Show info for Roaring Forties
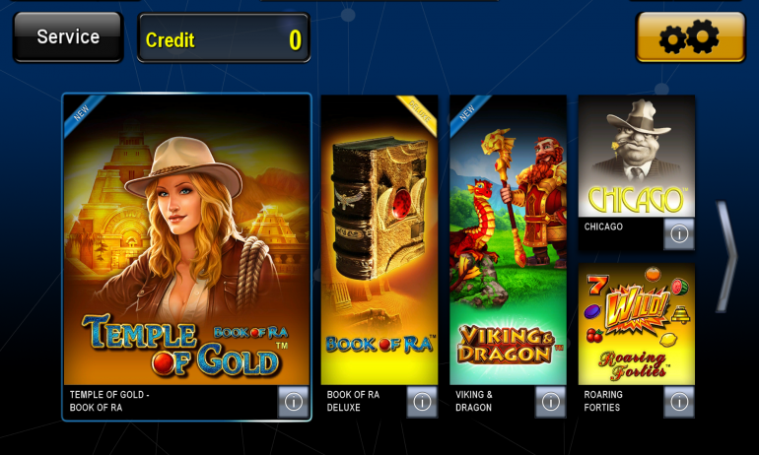The width and height of the screenshot is (759, 455). point(678,402)
